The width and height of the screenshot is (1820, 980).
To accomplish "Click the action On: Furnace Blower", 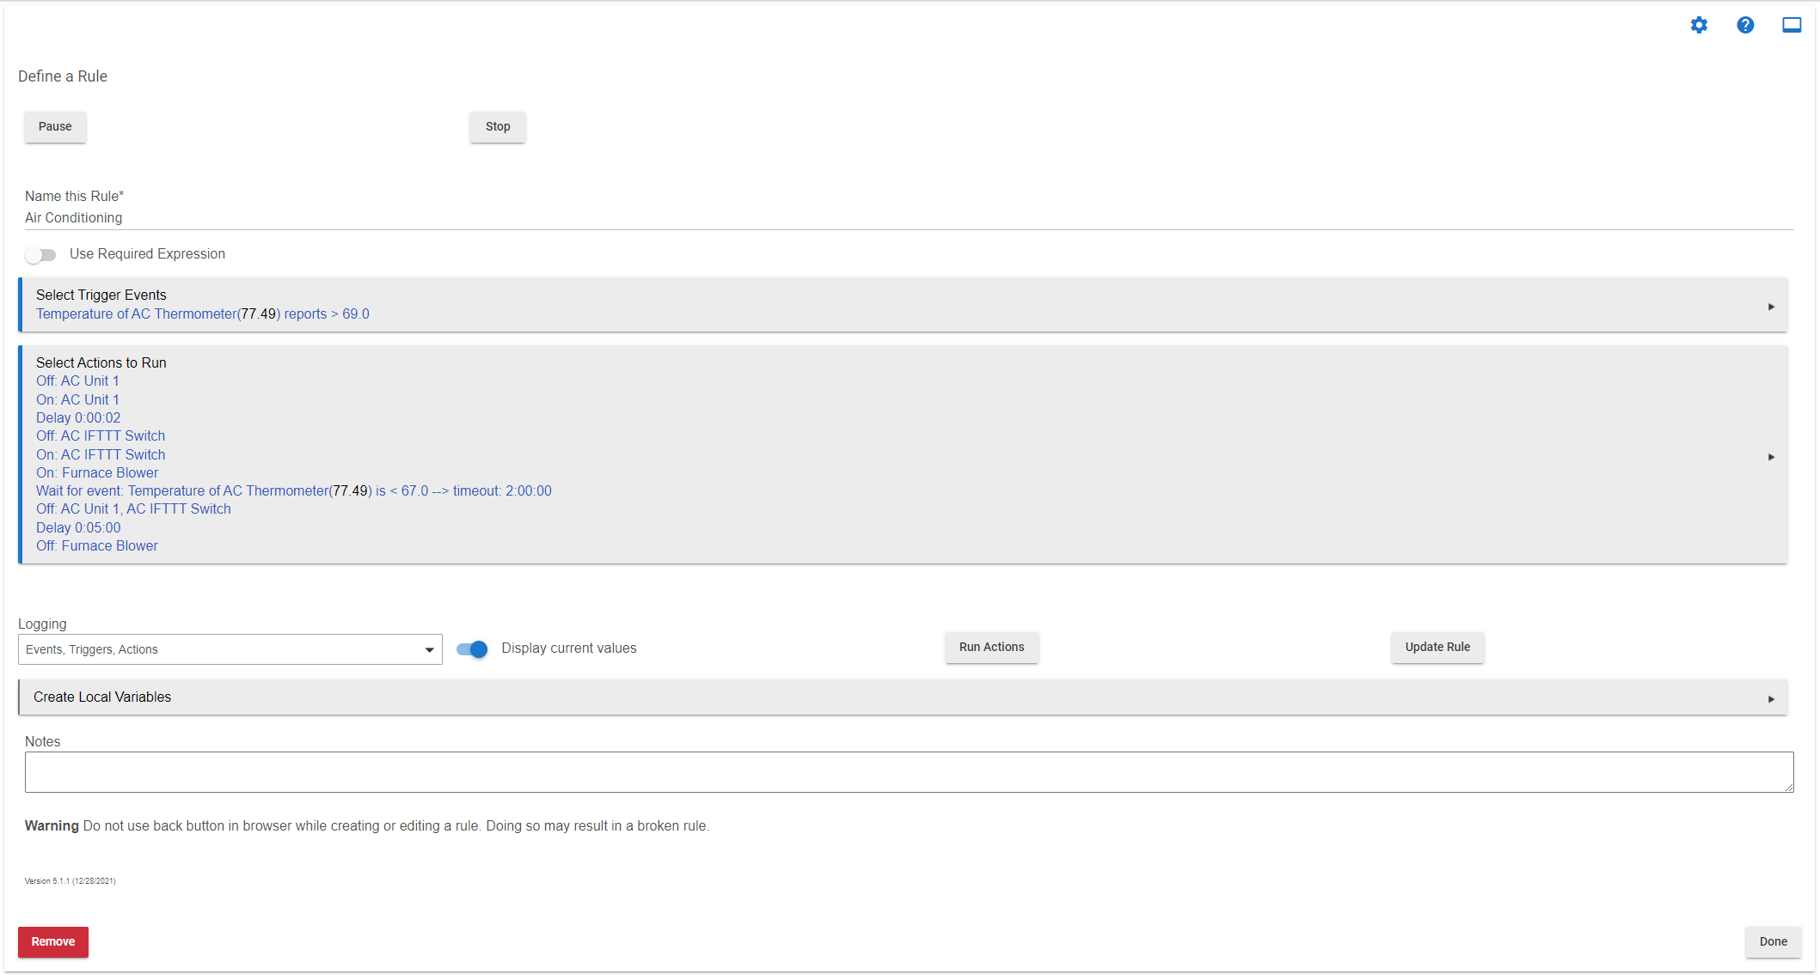I will click(97, 473).
